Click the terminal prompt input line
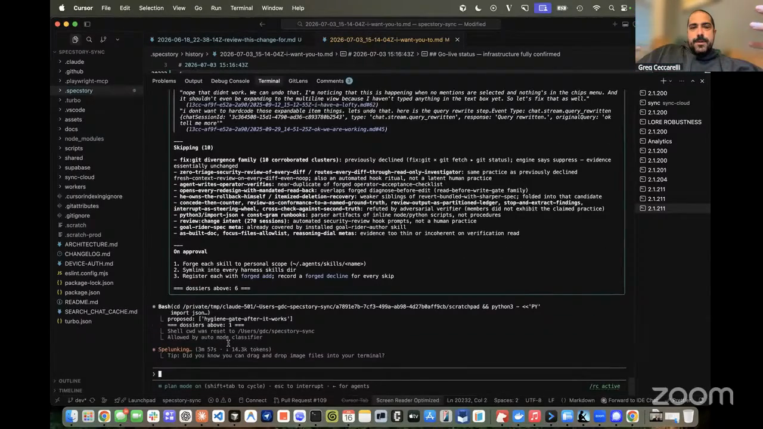 point(390,374)
